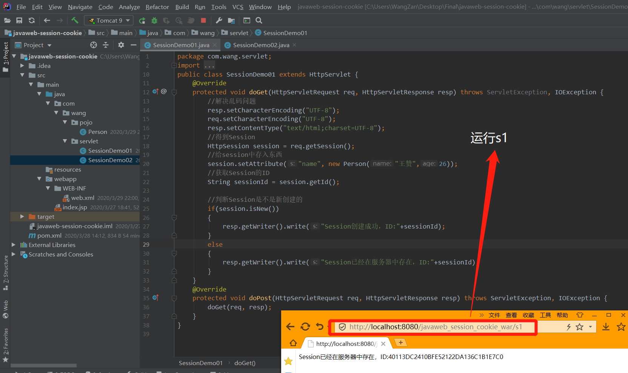Open Project panel gear options
This screenshot has height=373, width=628.
coord(121,45)
